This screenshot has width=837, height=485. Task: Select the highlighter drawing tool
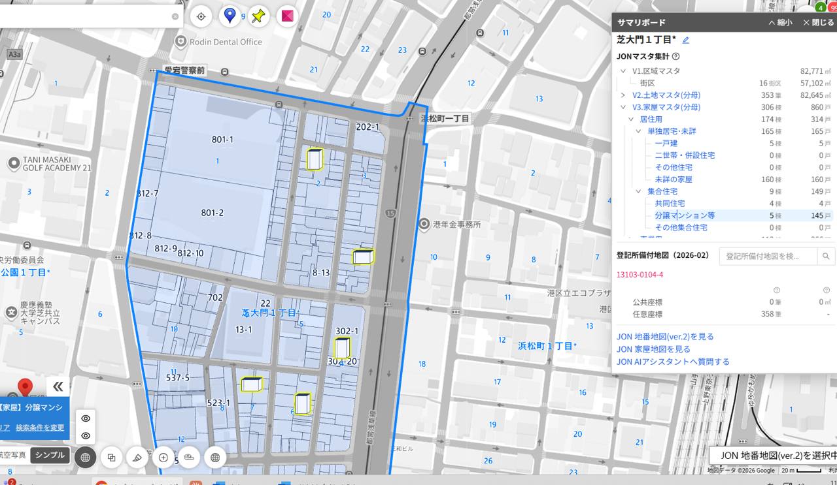[137, 458]
